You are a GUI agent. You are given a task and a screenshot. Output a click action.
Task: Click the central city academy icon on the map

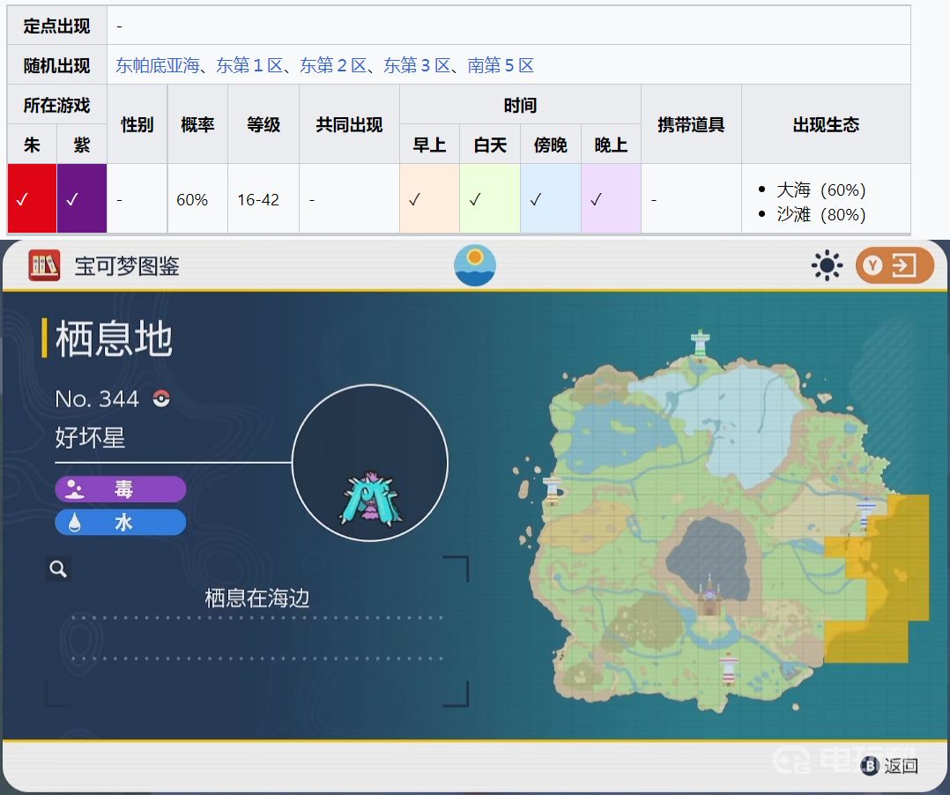(x=709, y=594)
